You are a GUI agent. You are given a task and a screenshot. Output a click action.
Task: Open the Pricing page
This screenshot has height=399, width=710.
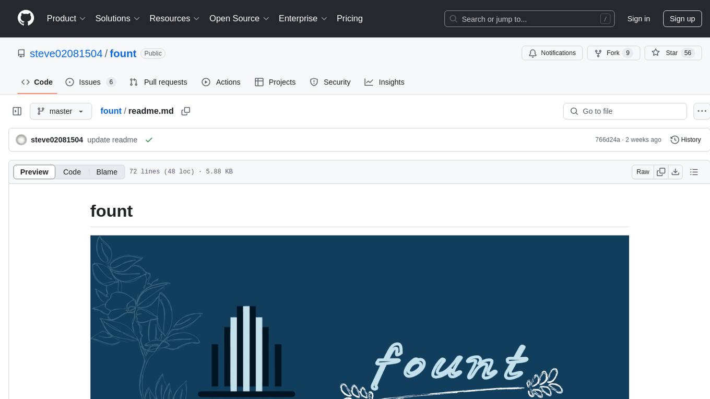(x=350, y=18)
